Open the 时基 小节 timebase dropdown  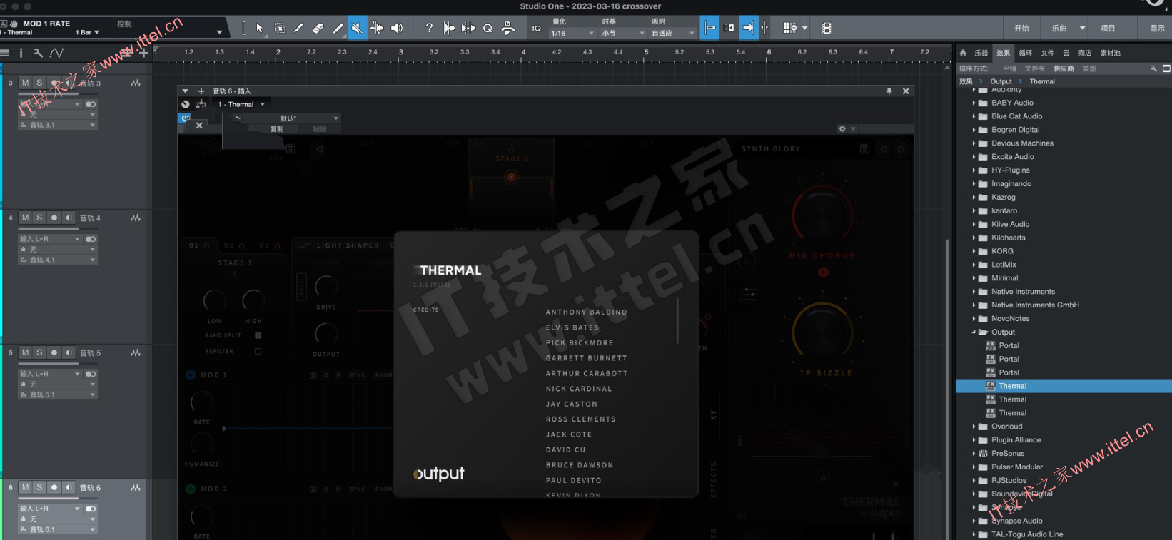622,34
